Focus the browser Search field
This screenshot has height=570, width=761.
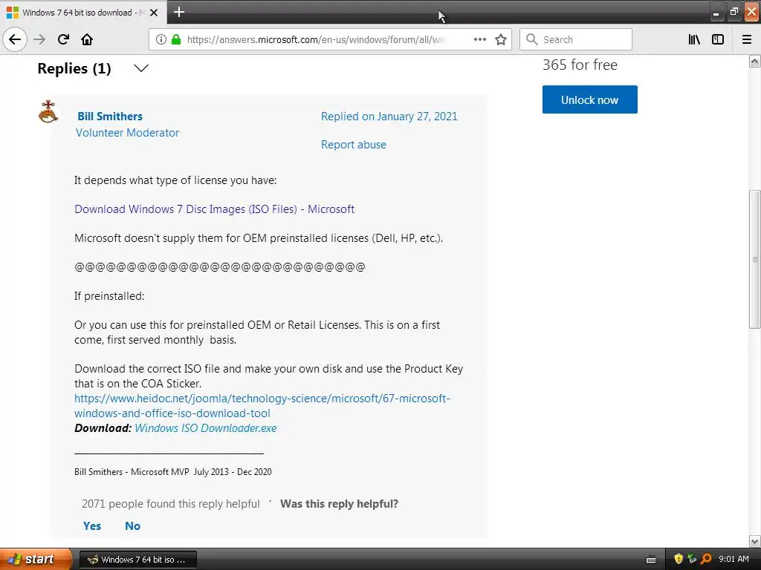tap(576, 39)
